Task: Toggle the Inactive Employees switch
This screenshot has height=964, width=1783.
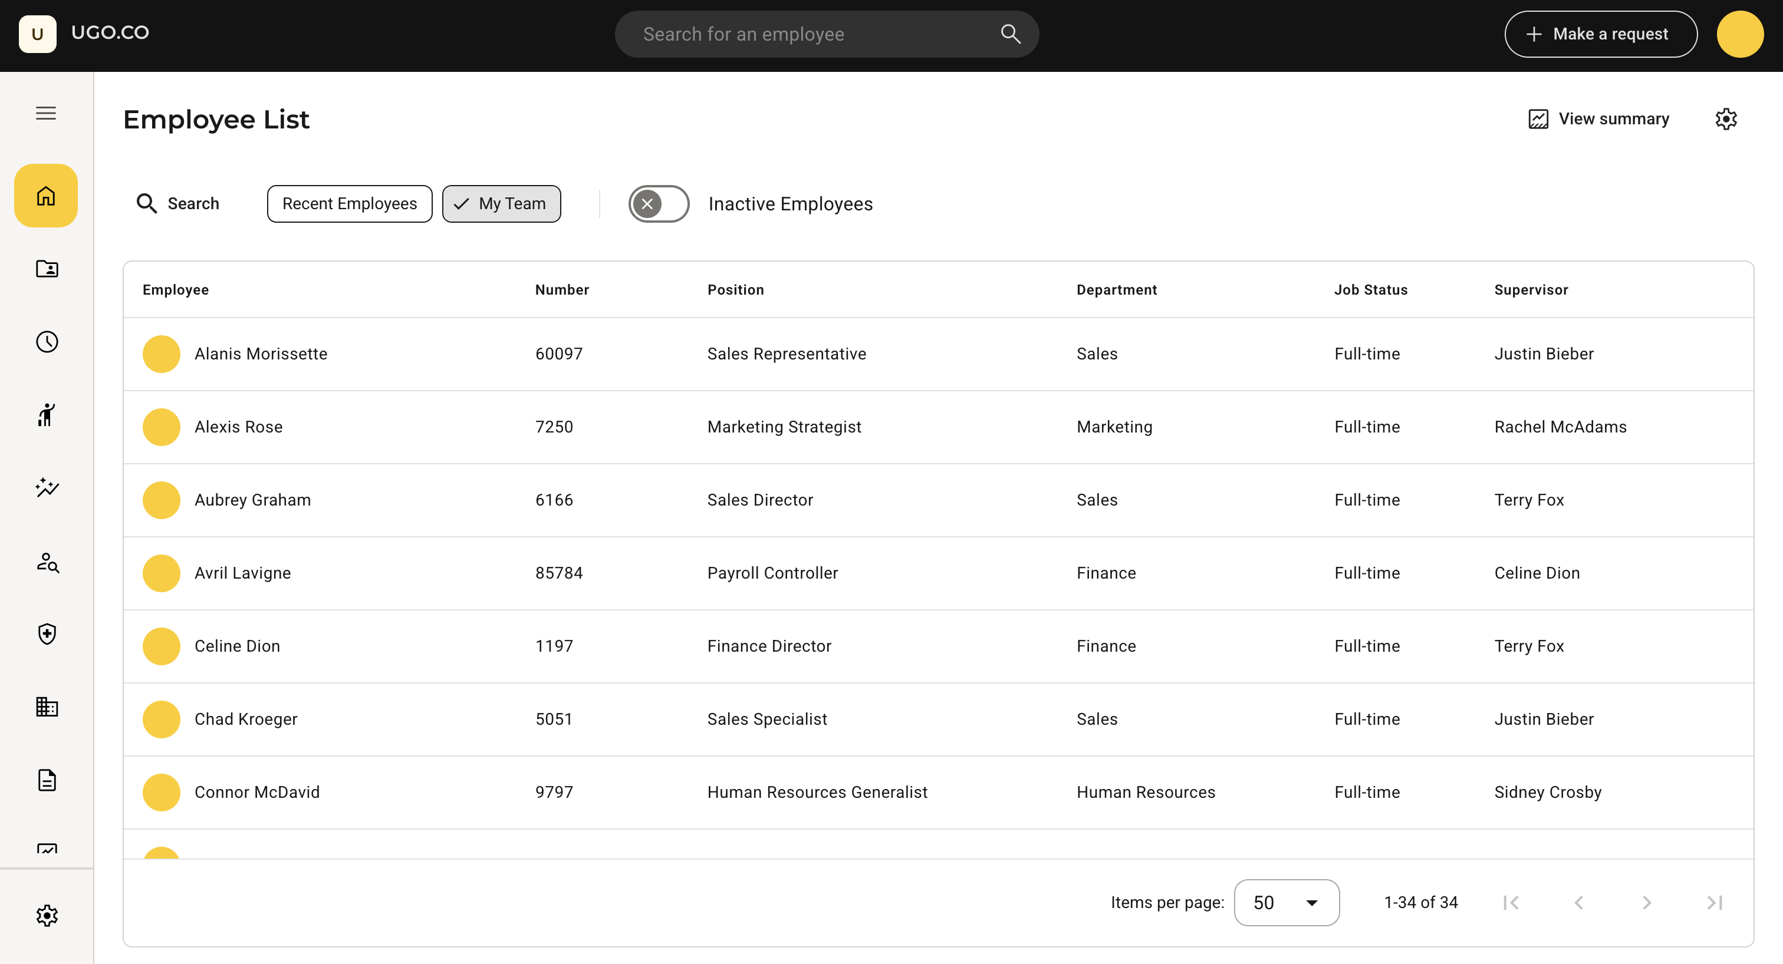Action: pyautogui.click(x=658, y=204)
